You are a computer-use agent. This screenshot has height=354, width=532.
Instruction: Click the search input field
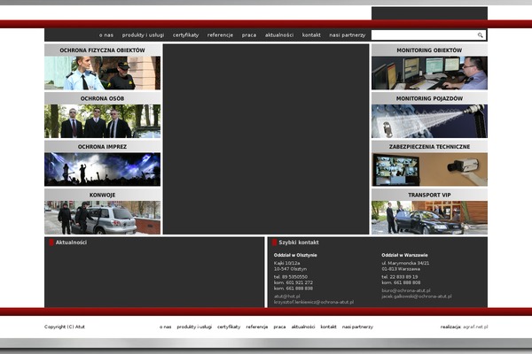(x=423, y=35)
